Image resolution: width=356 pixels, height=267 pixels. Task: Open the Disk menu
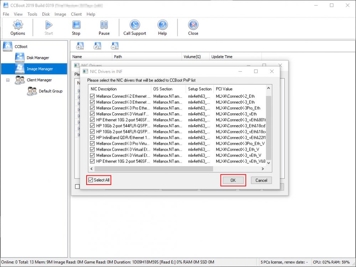(x=46, y=14)
